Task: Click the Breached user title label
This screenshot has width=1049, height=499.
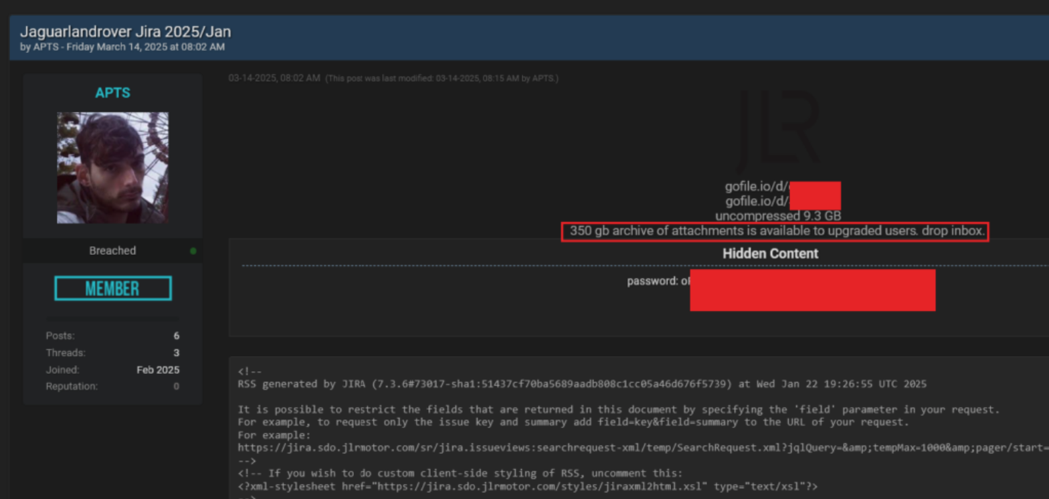Action: [112, 251]
